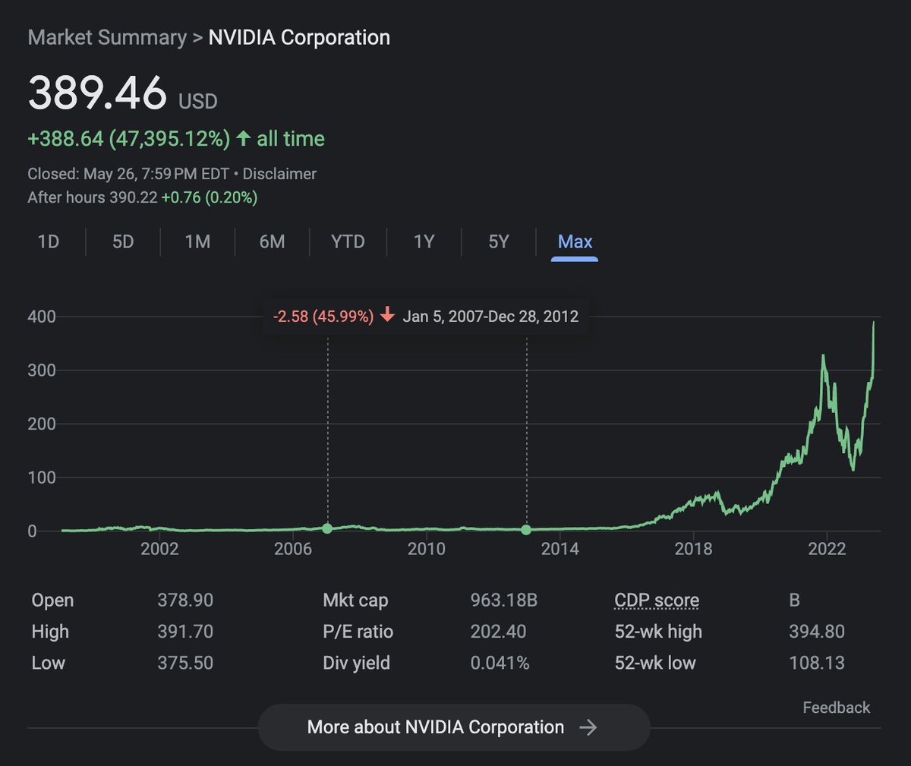This screenshot has width=911, height=766.
Task: Click the 2022 x-axis label
Action: point(827,549)
